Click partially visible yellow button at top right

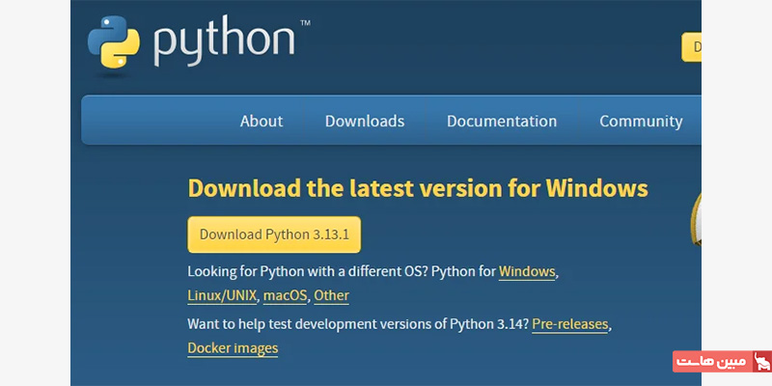pyautogui.click(x=691, y=47)
